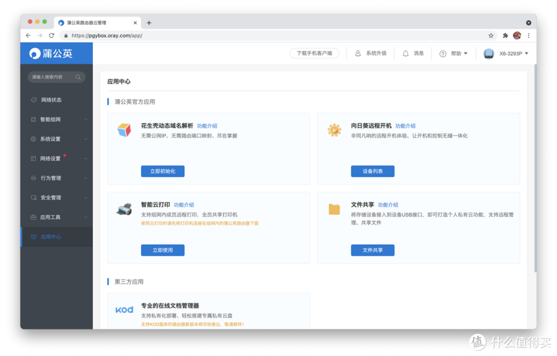Click the 安全管理 shield icon
The width and height of the screenshot is (557, 356).
(x=32, y=197)
